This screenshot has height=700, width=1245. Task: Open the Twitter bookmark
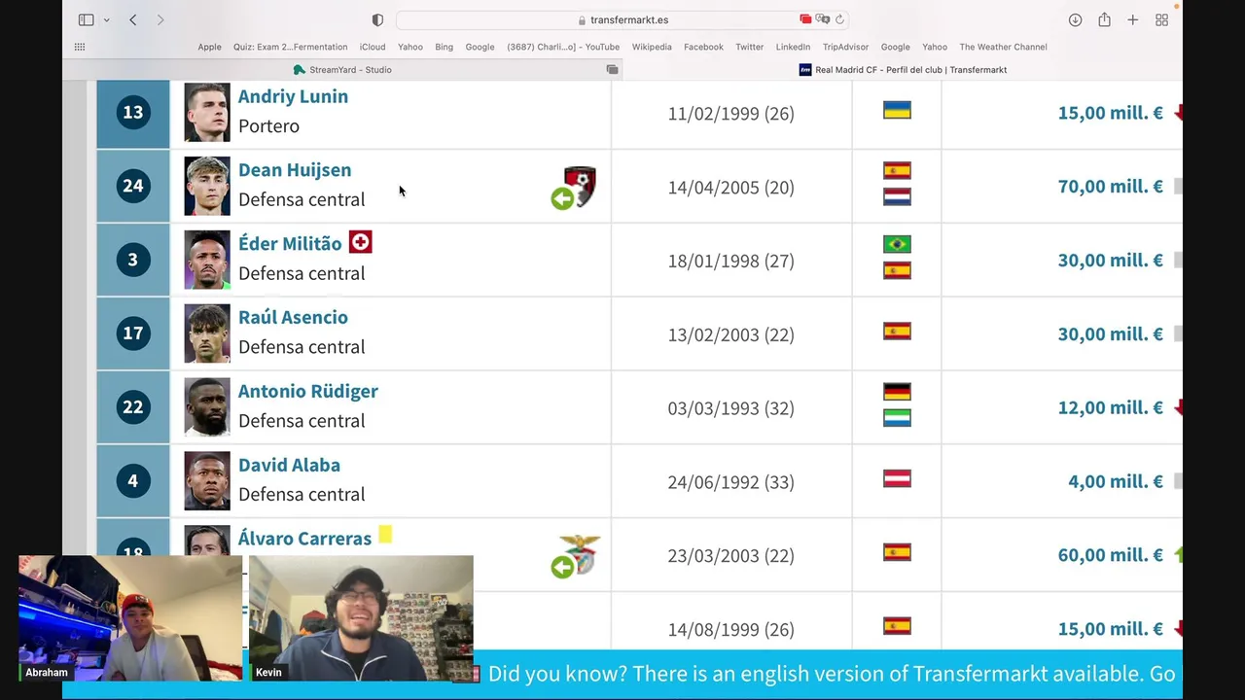click(749, 47)
